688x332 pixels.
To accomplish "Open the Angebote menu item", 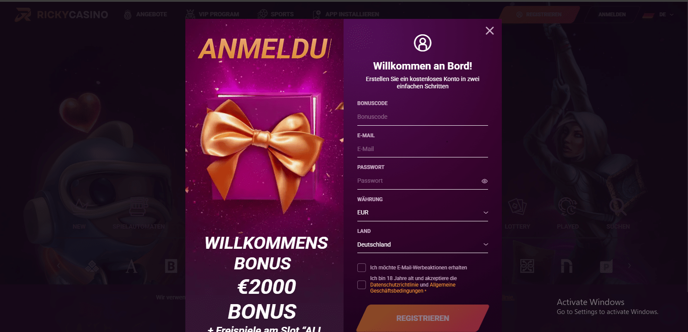I will click(145, 15).
